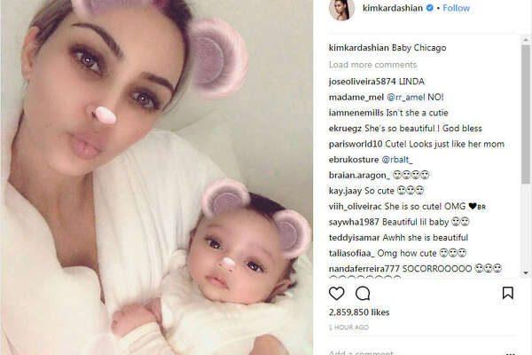Open comments with the speech bubble icon

363,293
